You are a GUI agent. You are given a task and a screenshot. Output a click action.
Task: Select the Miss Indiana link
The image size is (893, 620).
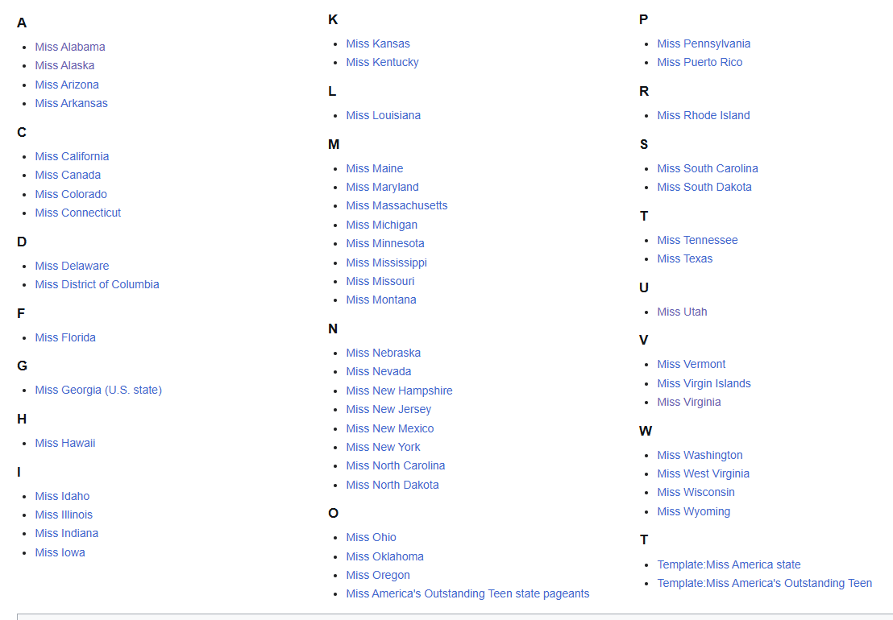pyautogui.click(x=67, y=533)
